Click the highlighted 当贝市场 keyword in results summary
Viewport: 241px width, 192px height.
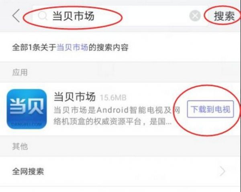(x=72, y=47)
